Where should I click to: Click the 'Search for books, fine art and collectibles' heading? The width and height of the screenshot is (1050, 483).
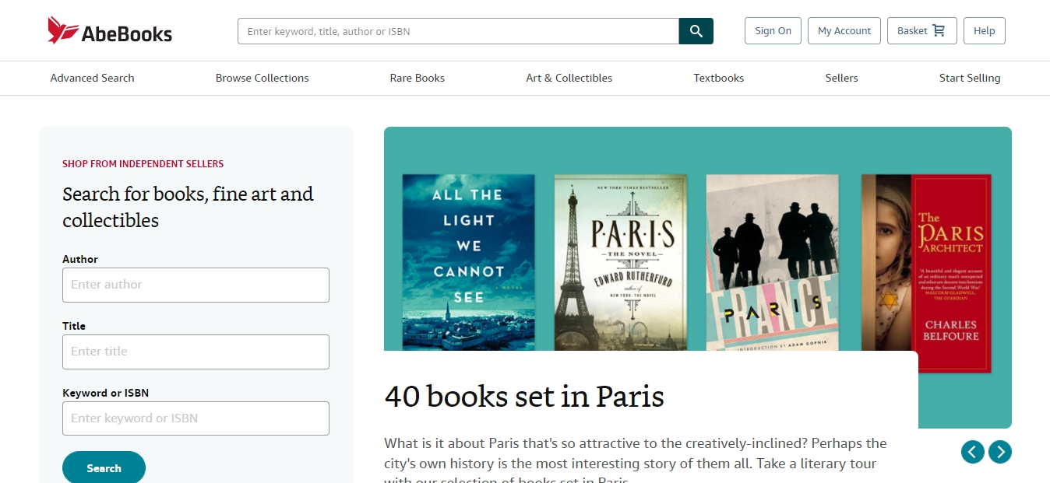(x=188, y=207)
